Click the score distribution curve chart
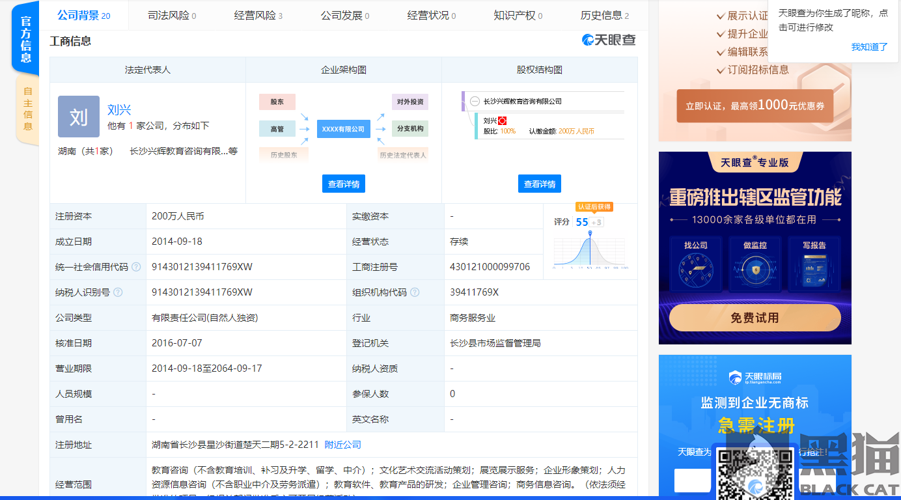Viewport: 901px width, 500px height. coord(590,251)
